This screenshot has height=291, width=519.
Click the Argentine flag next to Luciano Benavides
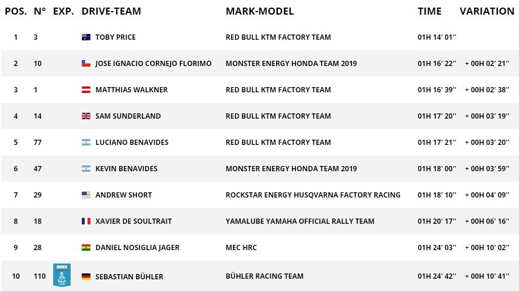pyautogui.click(x=86, y=142)
